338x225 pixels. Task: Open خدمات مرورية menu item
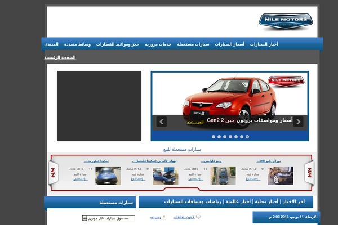pos(158,44)
